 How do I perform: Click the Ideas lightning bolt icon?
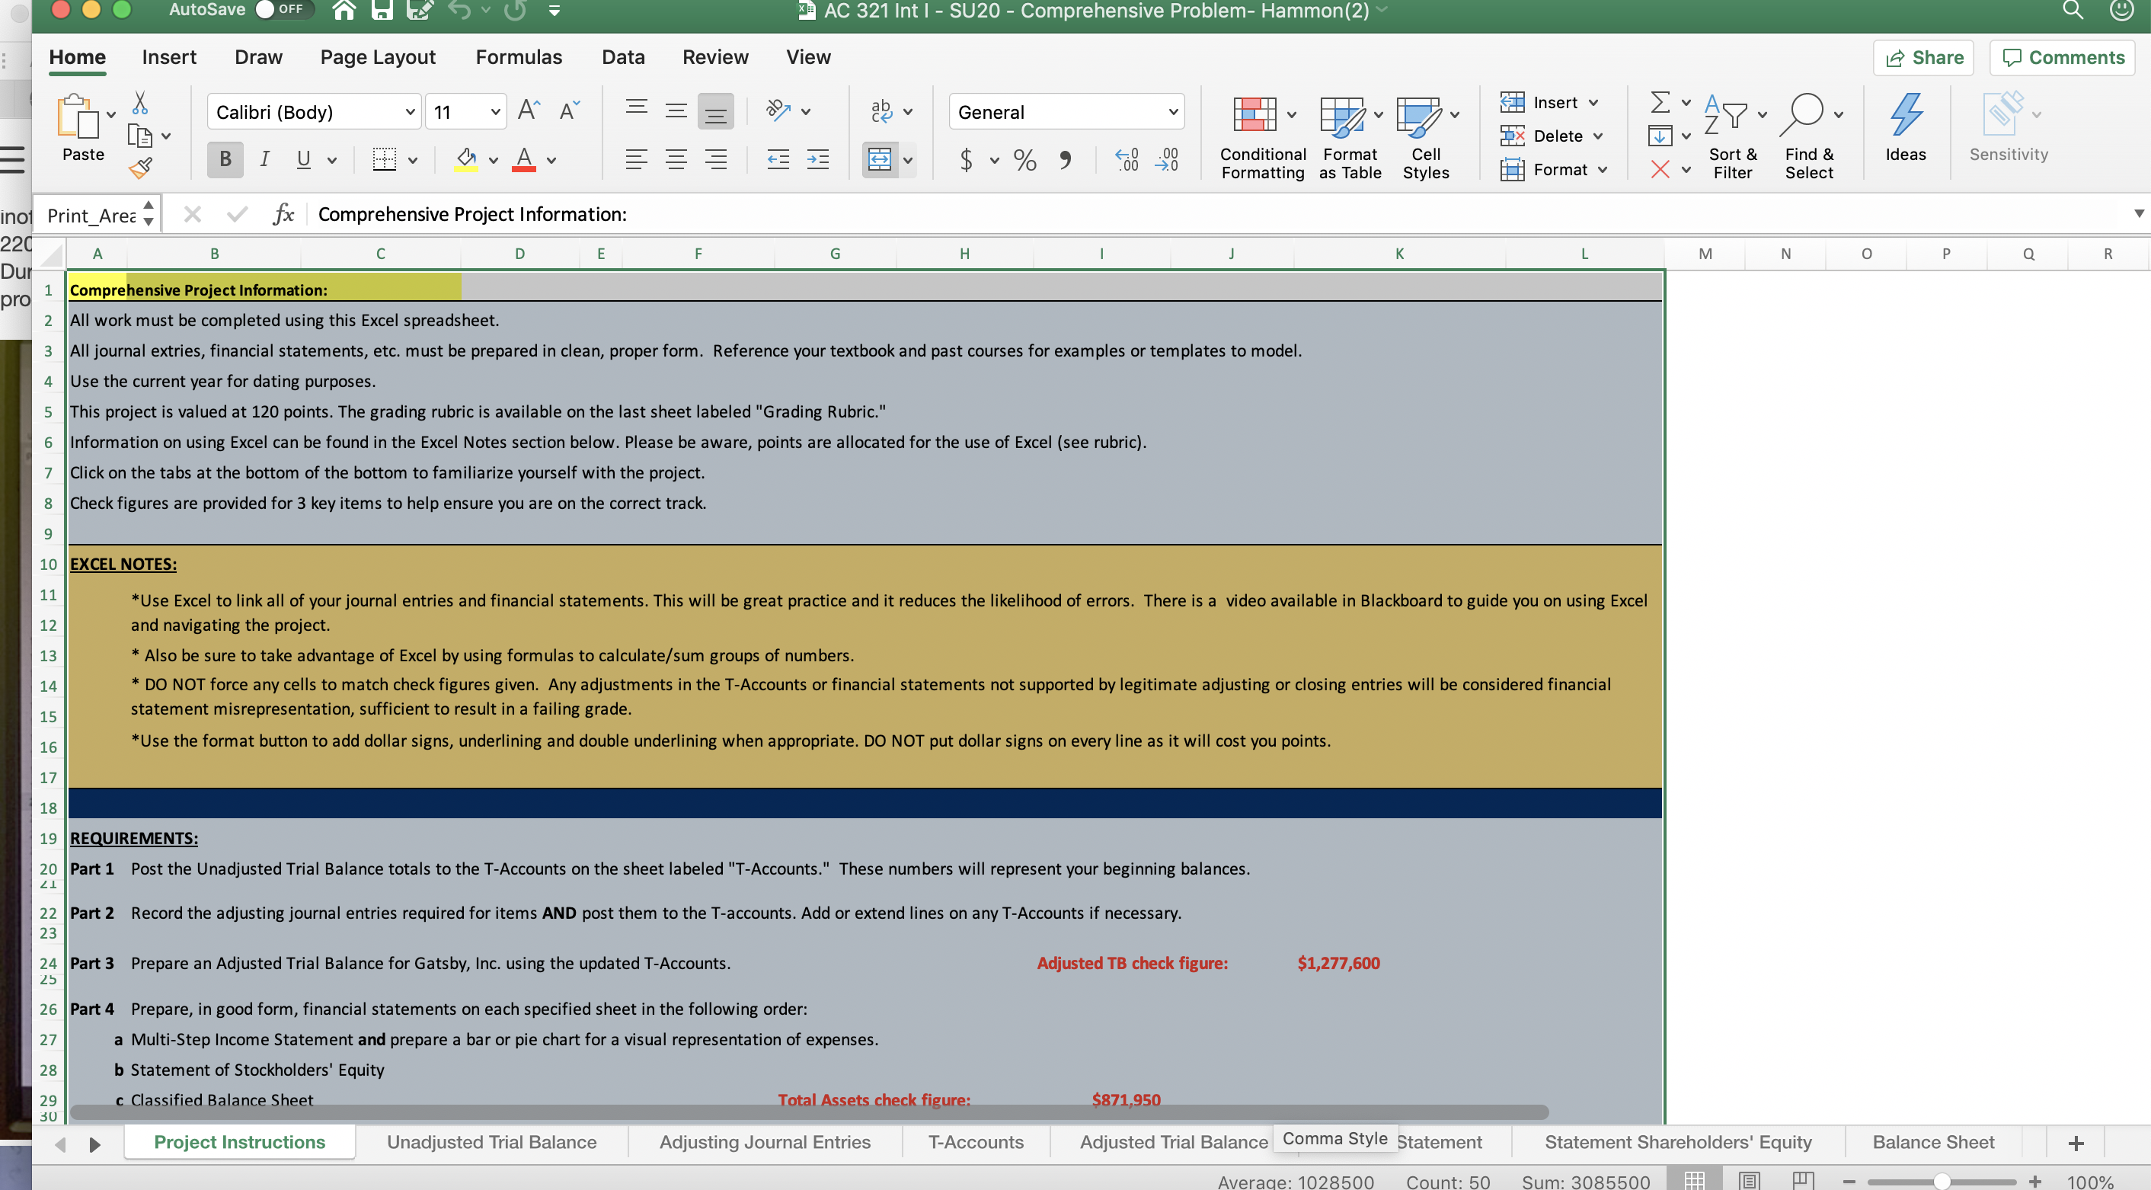(x=1907, y=117)
